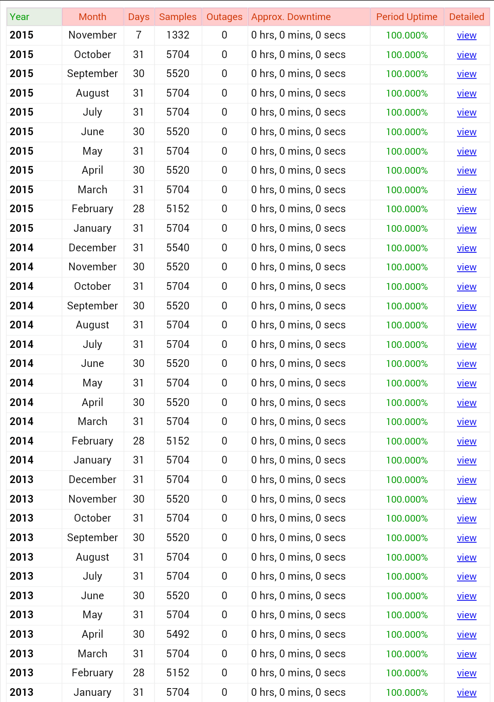494x702 pixels.
Task: Click the Samples column header
Action: 178,17
